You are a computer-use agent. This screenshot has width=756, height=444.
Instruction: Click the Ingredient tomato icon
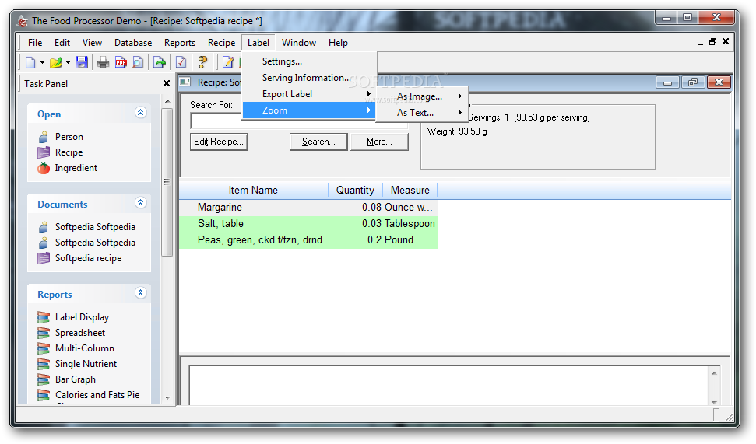[x=44, y=168]
